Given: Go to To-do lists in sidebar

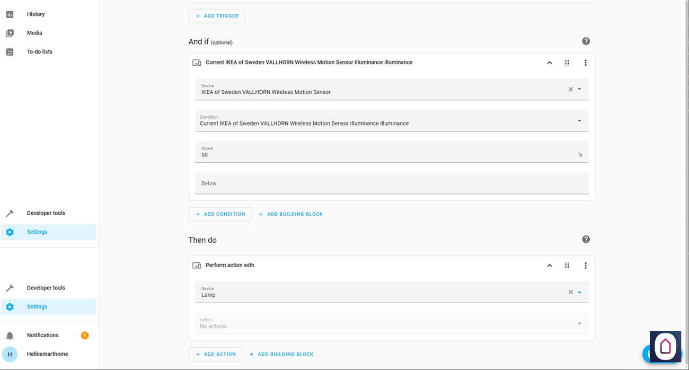Looking at the screenshot, I should pyautogui.click(x=39, y=52).
